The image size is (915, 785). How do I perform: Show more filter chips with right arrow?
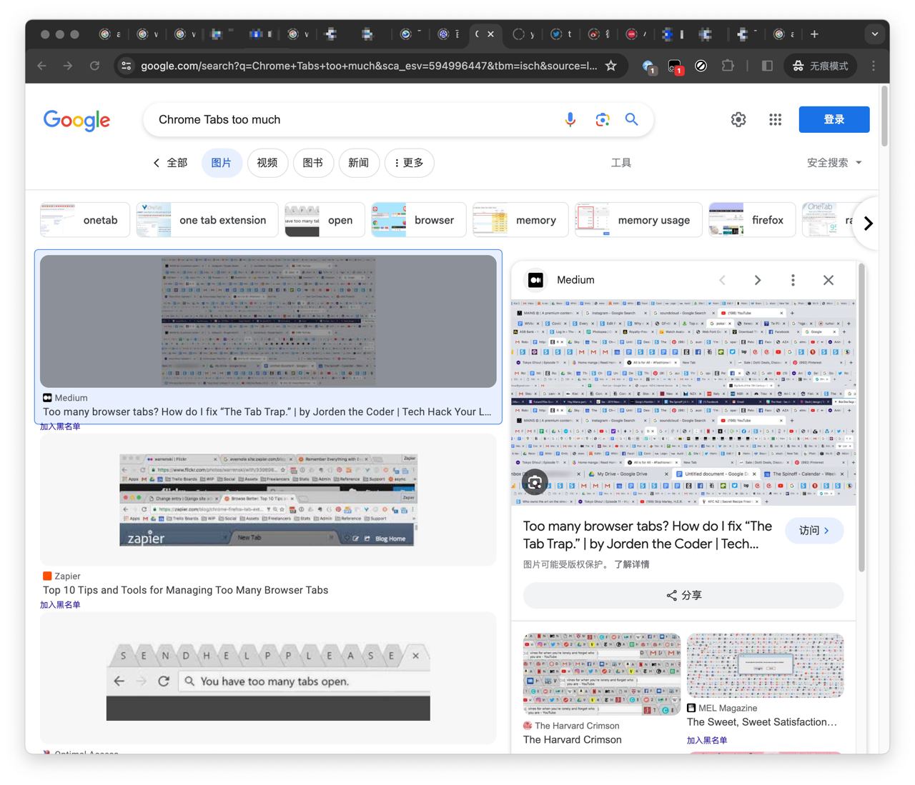(868, 224)
